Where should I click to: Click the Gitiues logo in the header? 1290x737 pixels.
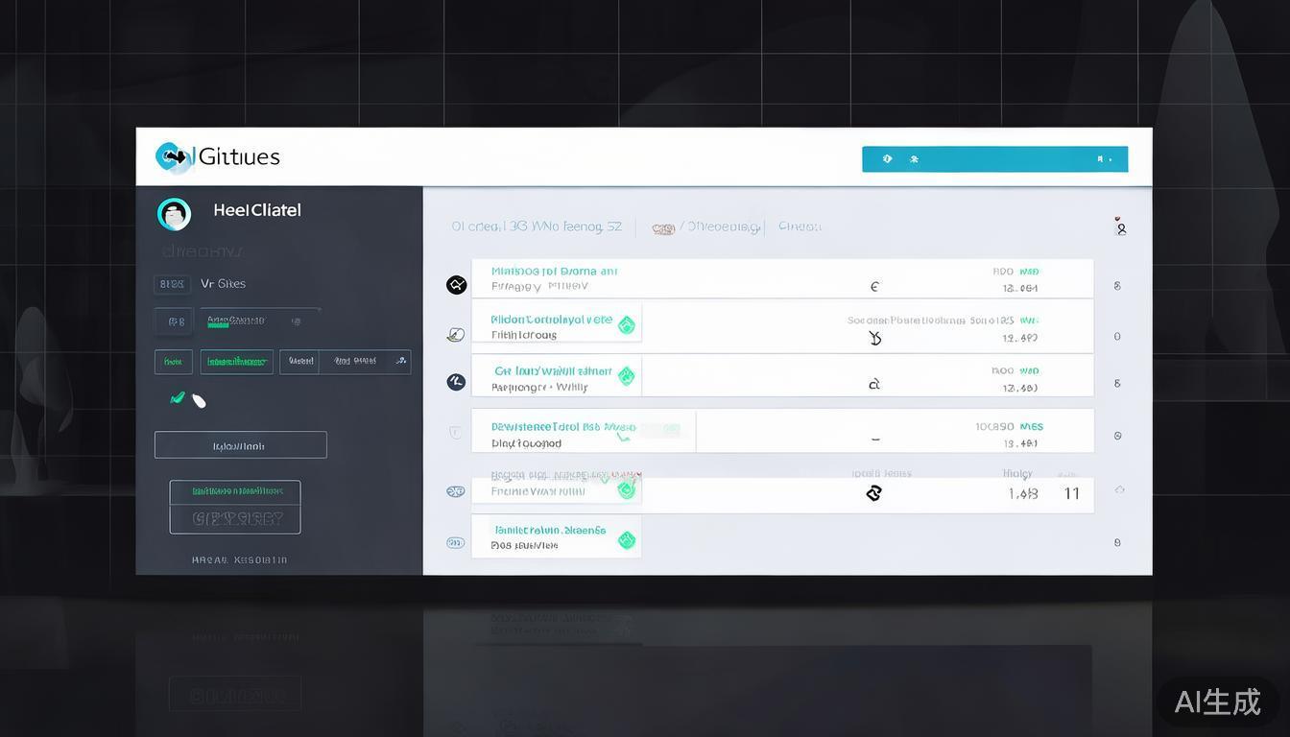coord(218,157)
